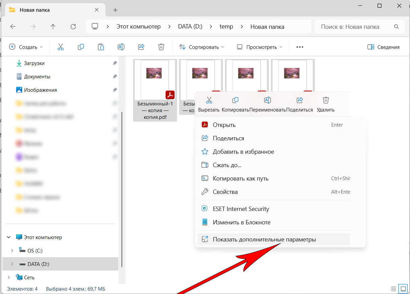Click the pin icon beside Изображения

point(115,90)
